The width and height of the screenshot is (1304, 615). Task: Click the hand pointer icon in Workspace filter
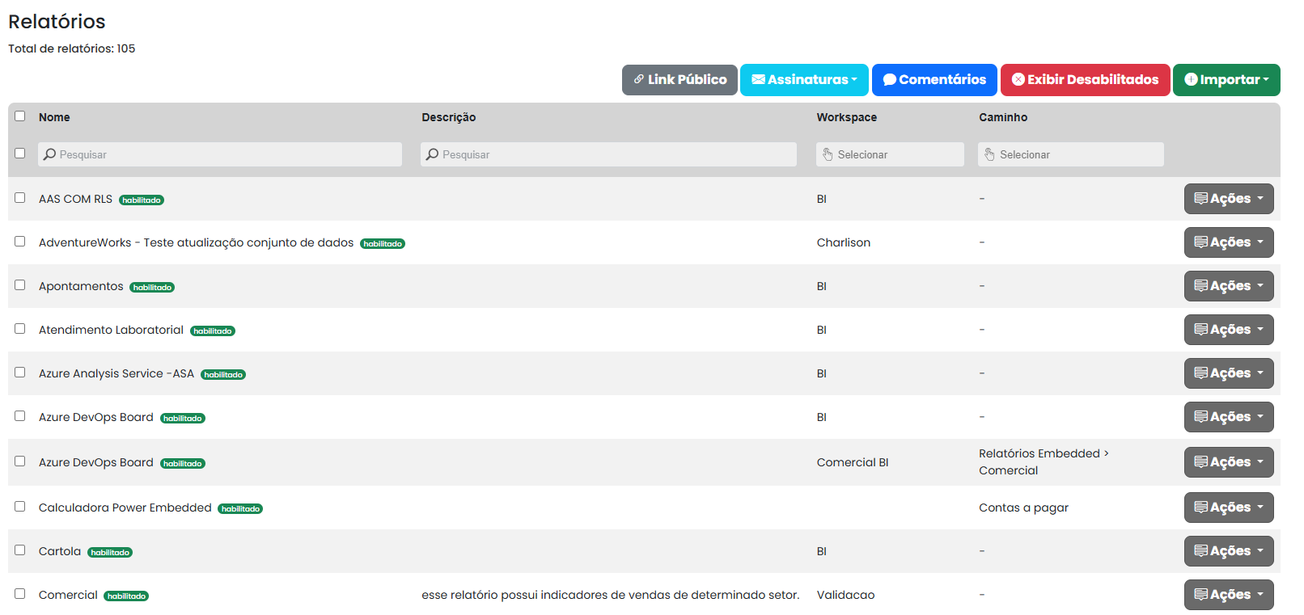pos(828,154)
